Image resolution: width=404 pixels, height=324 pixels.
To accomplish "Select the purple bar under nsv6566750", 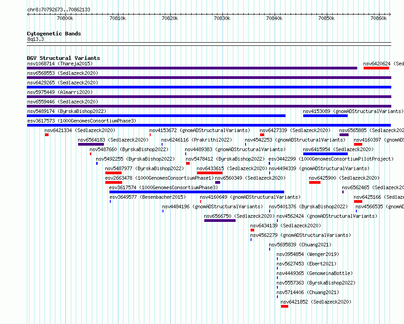I will pos(220,221).
